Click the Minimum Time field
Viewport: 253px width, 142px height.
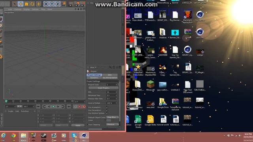111,95
